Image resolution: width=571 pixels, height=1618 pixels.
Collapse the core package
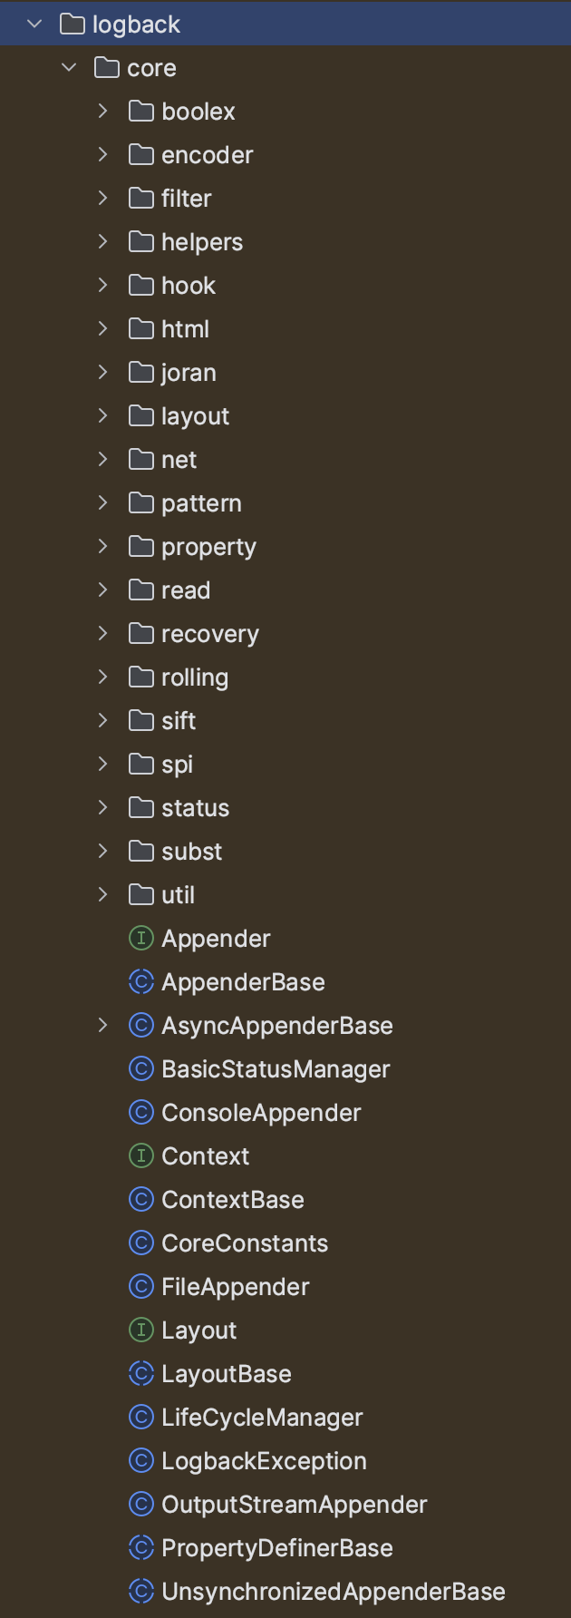click(70, 67)
